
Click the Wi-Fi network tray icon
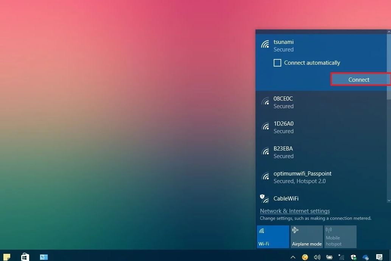[x=341, y=257]
